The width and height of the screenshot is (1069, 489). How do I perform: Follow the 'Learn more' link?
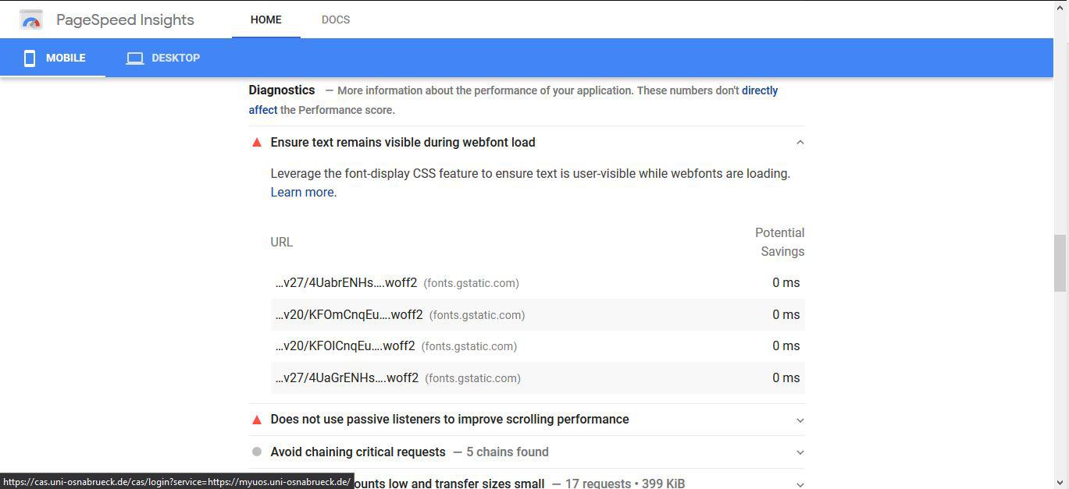click(x=302, y=192)
